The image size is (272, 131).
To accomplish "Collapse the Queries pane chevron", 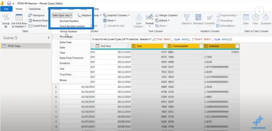I will point(49,38).
